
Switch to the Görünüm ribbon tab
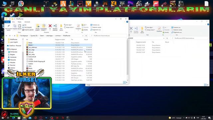tap(27, 22)
